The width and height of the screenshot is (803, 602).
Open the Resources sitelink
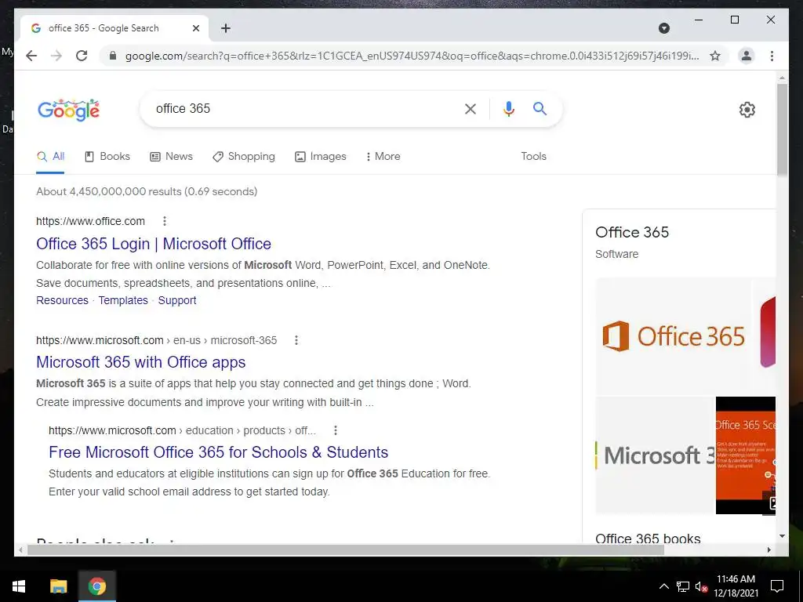point(62,300)
